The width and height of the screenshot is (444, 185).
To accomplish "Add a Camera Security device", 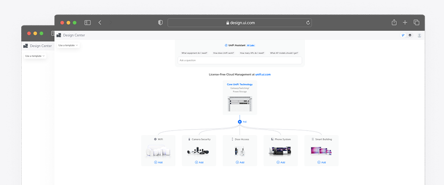I will [x=199, y=162].
